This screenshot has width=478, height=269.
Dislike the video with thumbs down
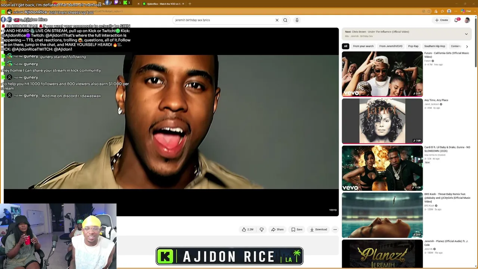(261, 229)
